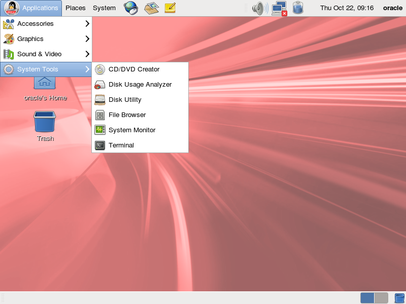
Task: Launch Disk Usage Analyzer
Action: (140, 85)
